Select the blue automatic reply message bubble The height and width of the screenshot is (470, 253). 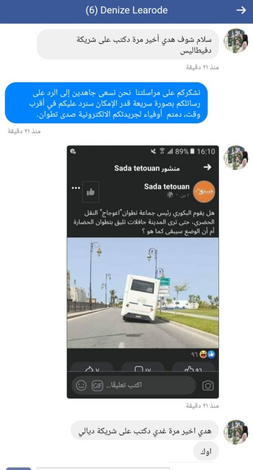106,103
